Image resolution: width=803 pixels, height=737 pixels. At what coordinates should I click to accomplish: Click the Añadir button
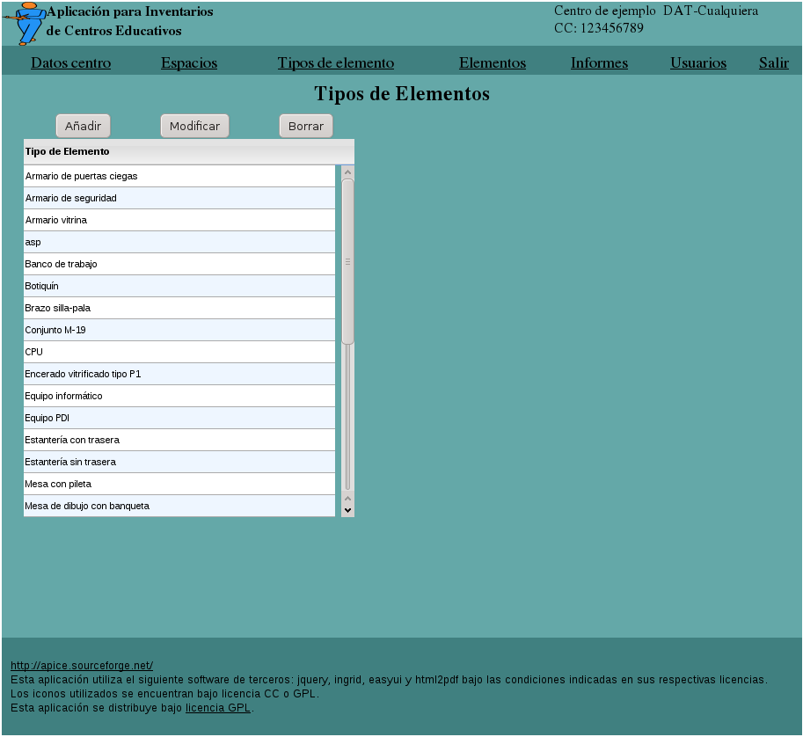tap(83, 126)
